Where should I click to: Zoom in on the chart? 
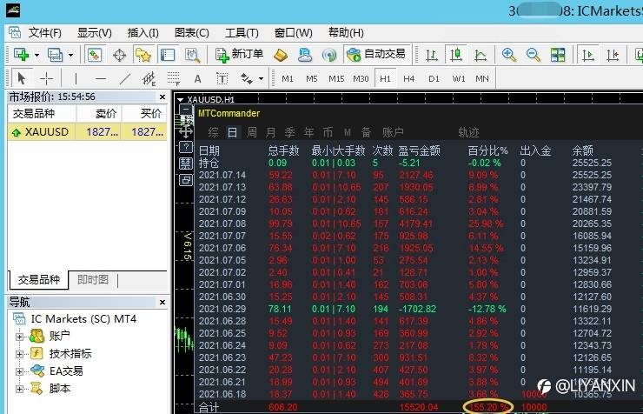point(509,55)
